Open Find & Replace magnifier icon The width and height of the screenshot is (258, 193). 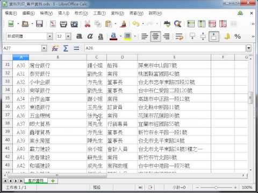(178, 24)
